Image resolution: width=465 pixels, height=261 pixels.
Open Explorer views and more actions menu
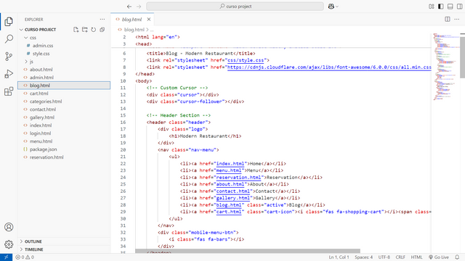(x=102, y=20)
